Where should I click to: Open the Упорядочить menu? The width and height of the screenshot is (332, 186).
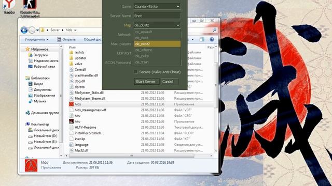36,39
